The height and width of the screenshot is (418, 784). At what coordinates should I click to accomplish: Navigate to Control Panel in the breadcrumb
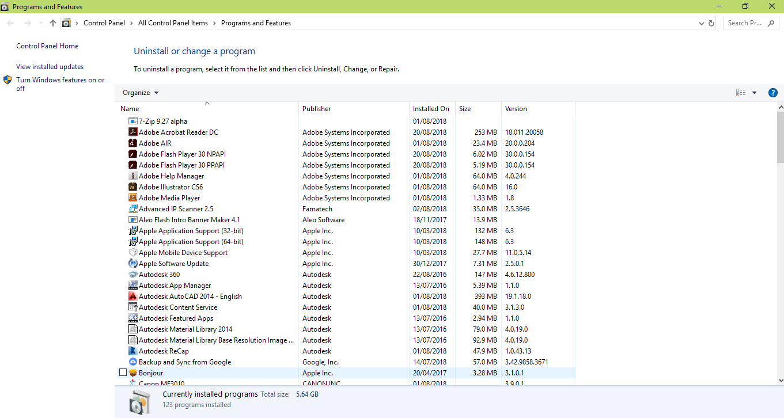click(104, 23)
